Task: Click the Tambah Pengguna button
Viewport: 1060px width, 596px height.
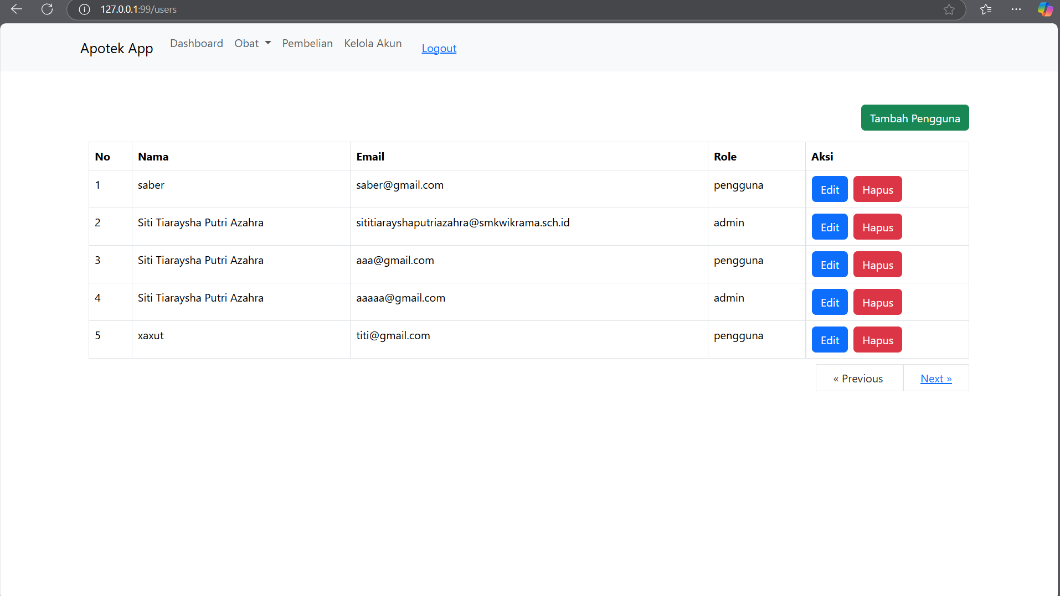Action: [x=914, y=118]
